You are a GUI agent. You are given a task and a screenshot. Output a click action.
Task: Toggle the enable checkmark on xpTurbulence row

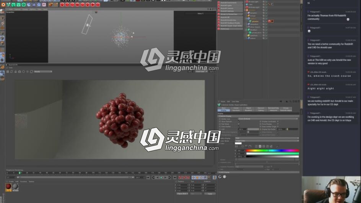click(x=266, y=33)
